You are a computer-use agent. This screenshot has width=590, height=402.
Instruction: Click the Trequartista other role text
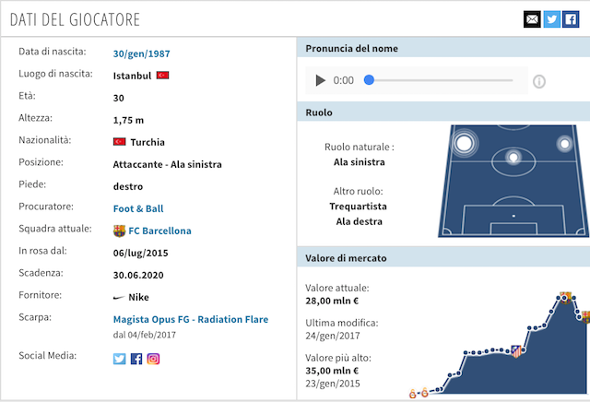click(x=359, y=207)
